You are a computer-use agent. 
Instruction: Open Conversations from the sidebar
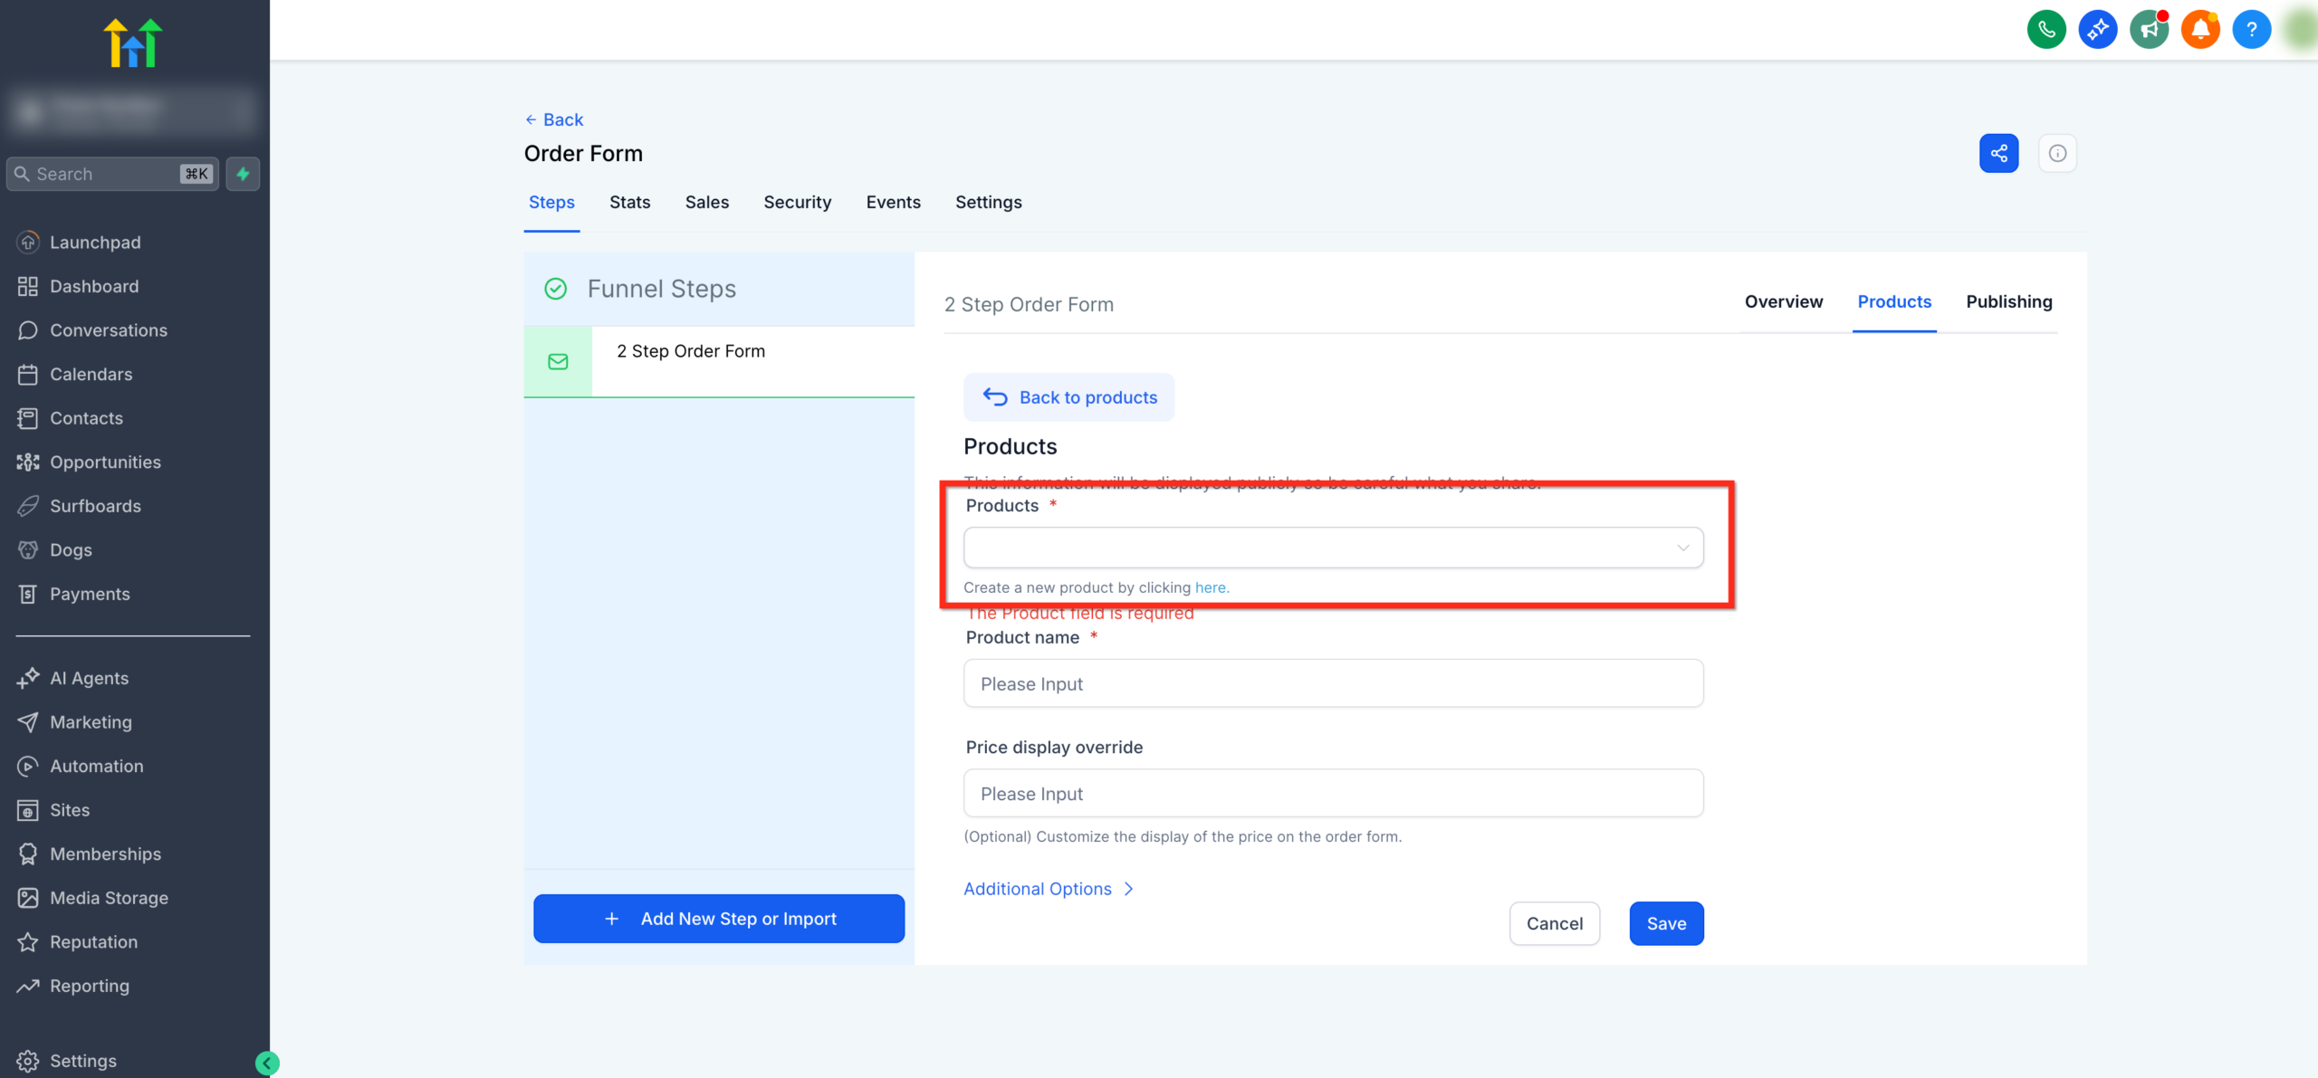click(x=108, y=329)
